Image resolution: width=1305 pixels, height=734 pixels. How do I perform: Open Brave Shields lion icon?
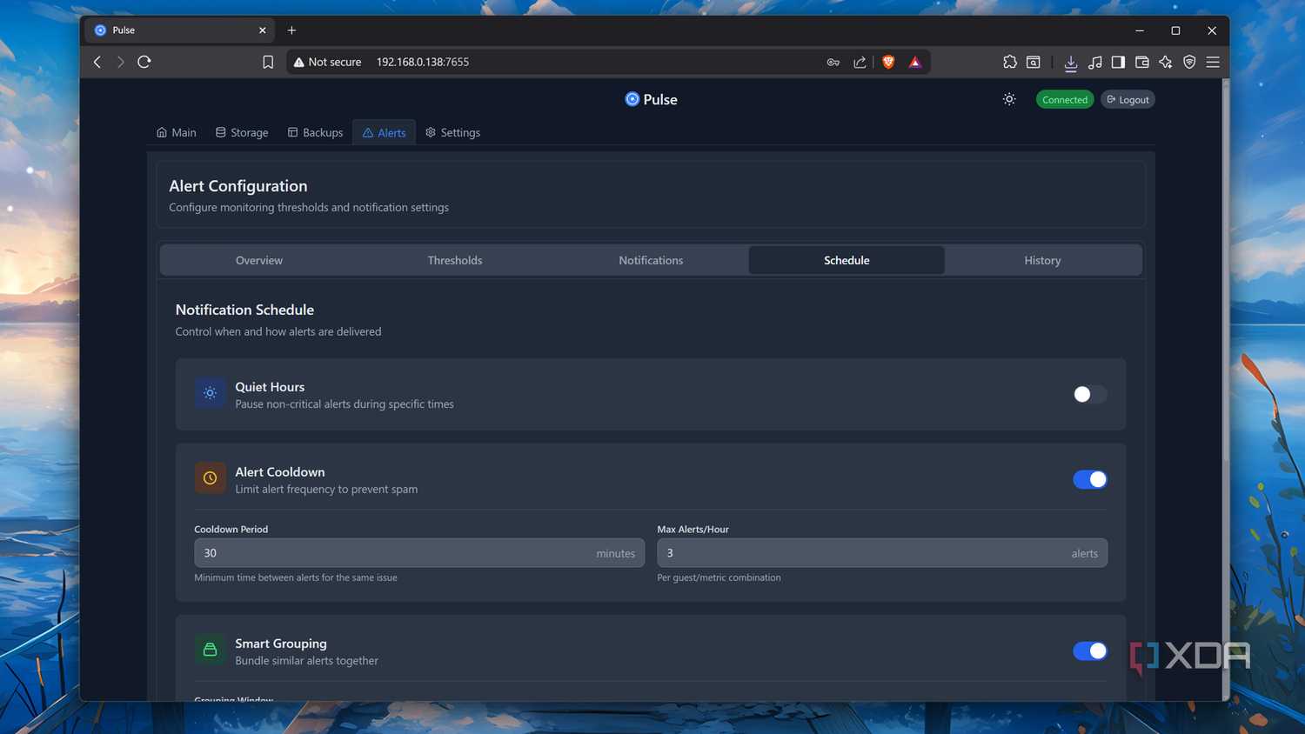888,62
